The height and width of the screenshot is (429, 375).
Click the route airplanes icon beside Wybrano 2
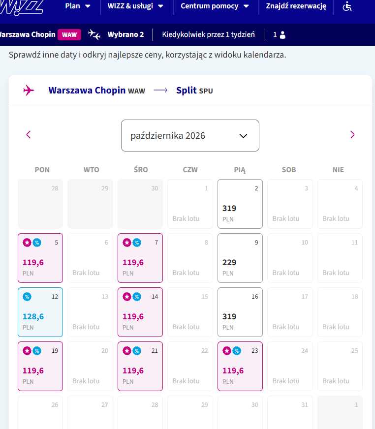point(94,35)
